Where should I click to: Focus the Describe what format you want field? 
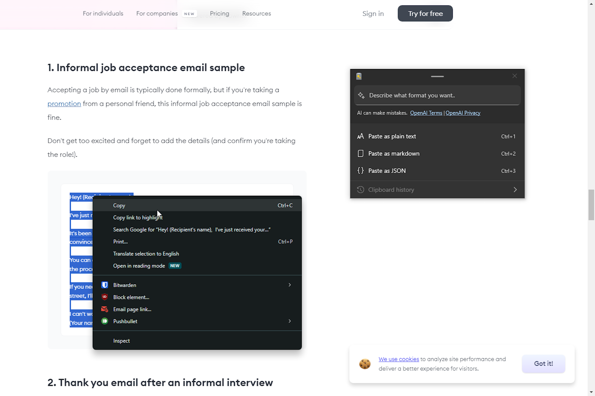tap(437, 95)
